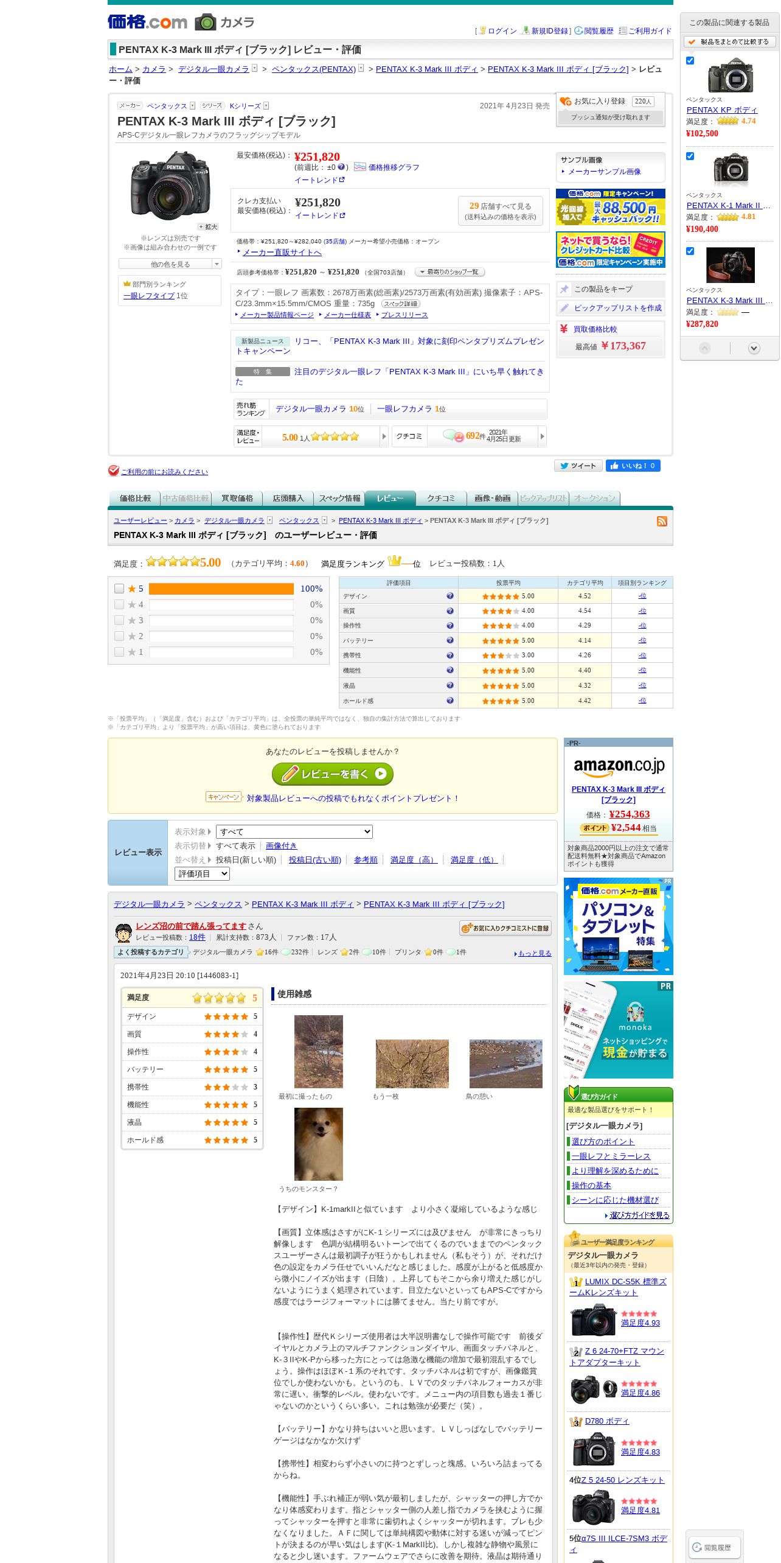Click the help icon beside 携帯性
The width and height of the screenshot is (781, 1563).
450,656
